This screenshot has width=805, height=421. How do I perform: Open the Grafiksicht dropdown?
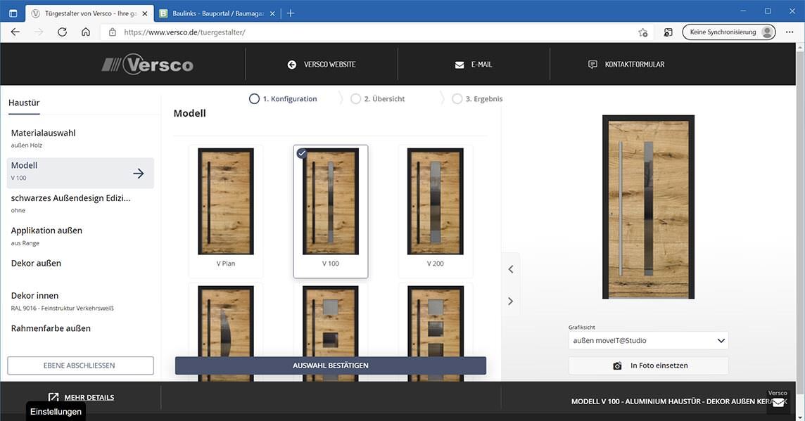click(648, 340)
